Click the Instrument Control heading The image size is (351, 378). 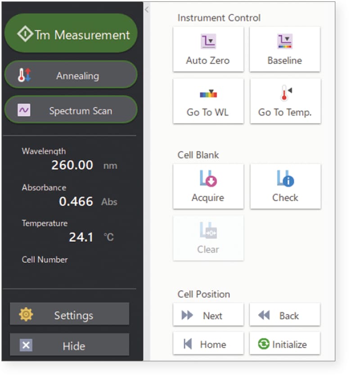(219, 18)
